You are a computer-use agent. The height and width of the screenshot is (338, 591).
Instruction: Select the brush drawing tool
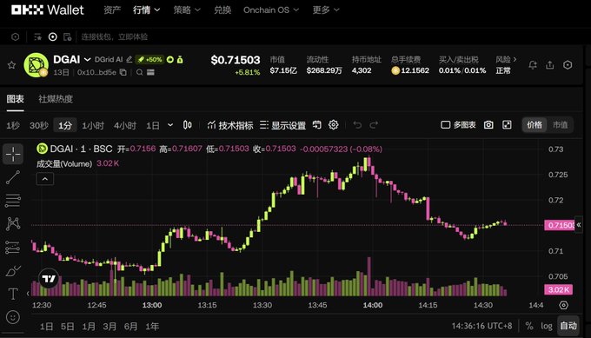point(13,271)
